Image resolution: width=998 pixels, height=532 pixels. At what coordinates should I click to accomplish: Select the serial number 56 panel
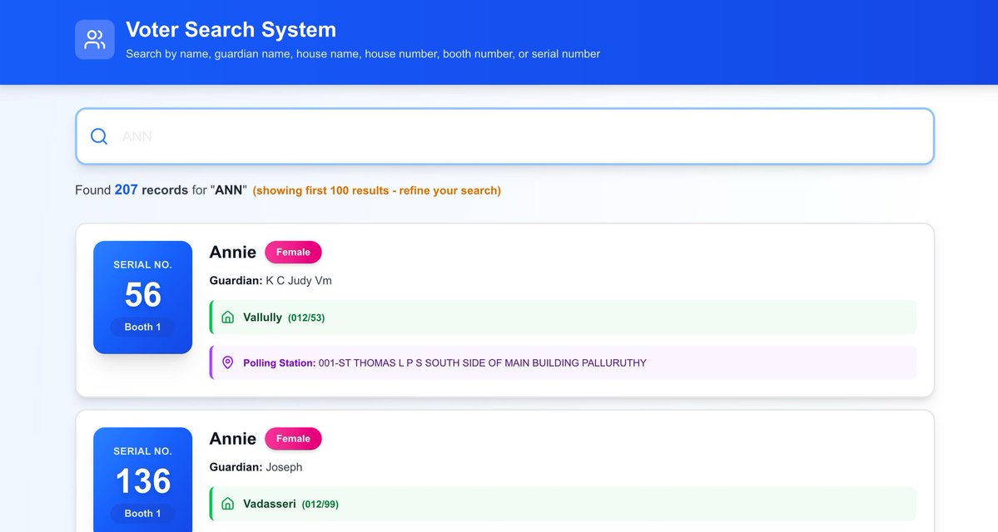[x=142, y=297]
